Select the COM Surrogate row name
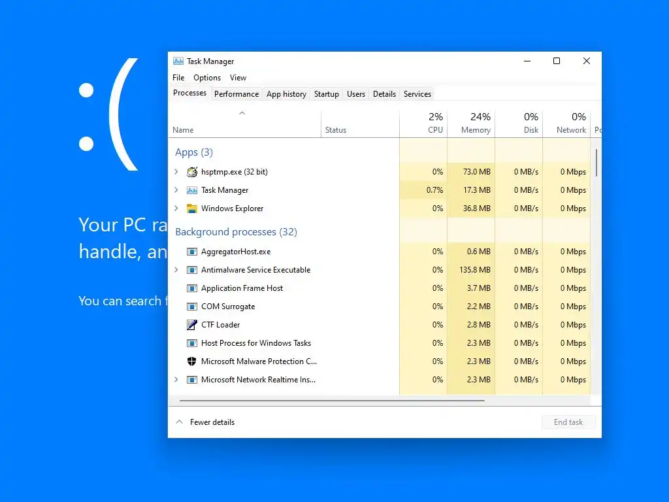 pyautogui.click(x=228, y=307)
